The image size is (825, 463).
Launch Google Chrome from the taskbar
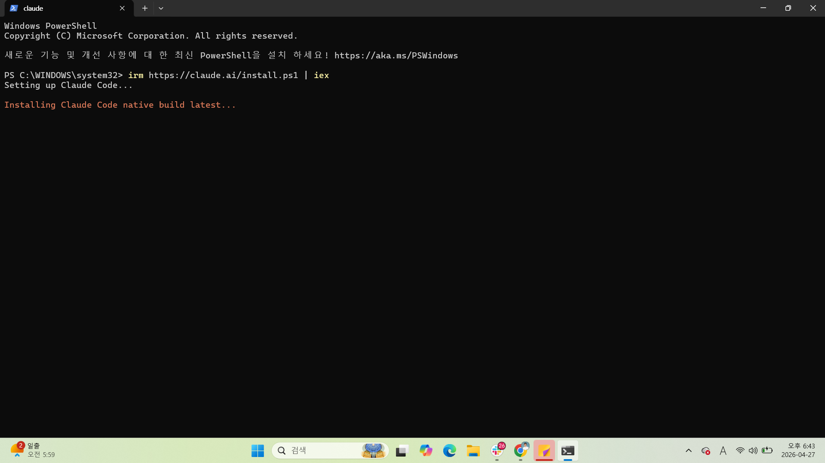[521, 451]
